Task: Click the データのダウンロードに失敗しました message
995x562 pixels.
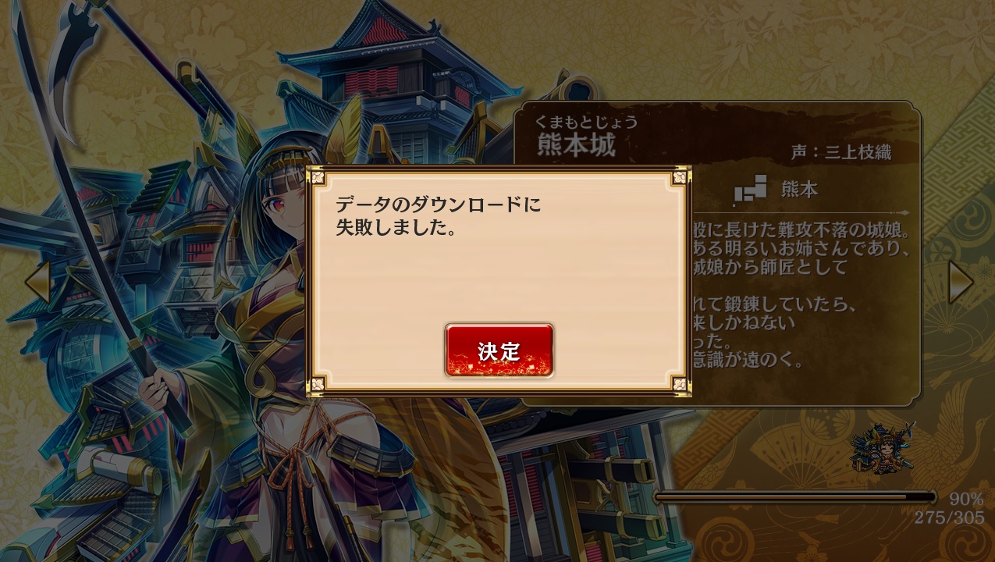Action: [438, 217]
